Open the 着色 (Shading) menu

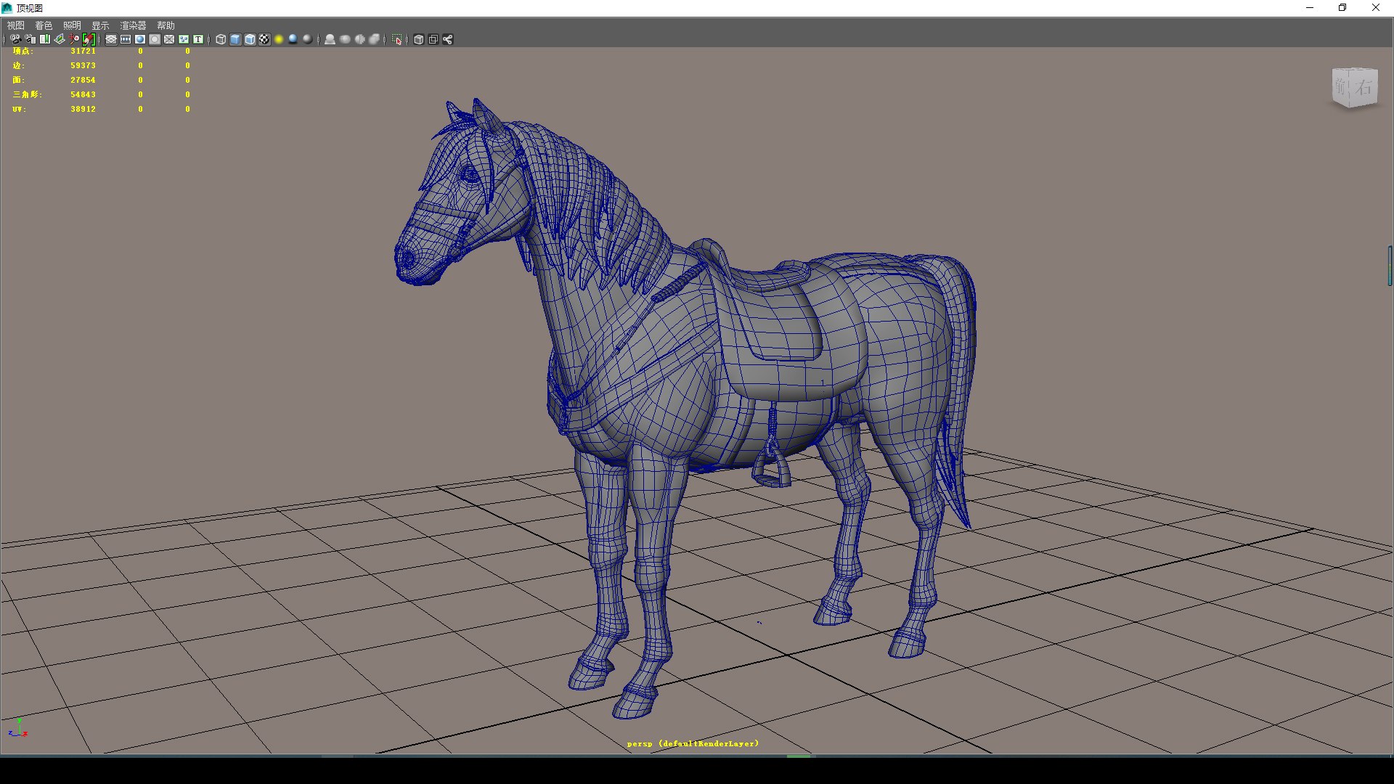point(44,25)
